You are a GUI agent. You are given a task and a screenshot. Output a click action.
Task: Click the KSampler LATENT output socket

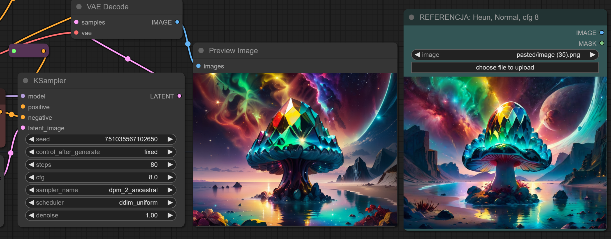pyautogui.click(x=179, y=96)
